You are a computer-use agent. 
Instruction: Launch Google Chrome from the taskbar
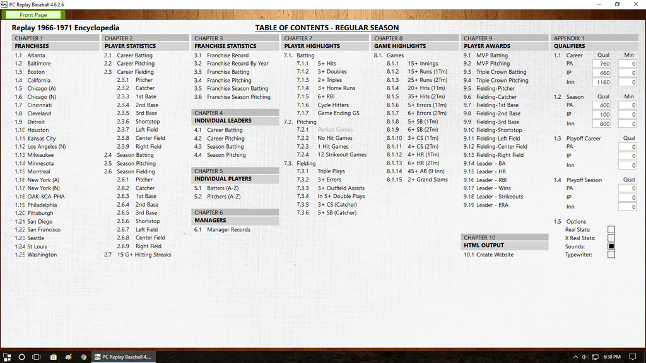tap(83, 357)
